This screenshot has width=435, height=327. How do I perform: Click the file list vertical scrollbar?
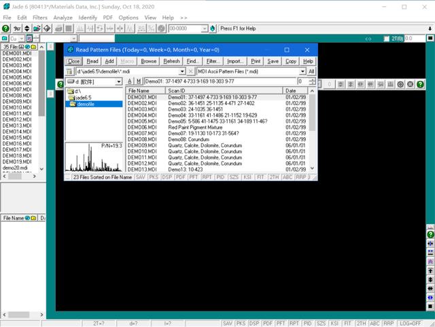pos(312,136)
